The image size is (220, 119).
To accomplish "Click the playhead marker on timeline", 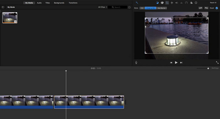I will click(66, 71).
